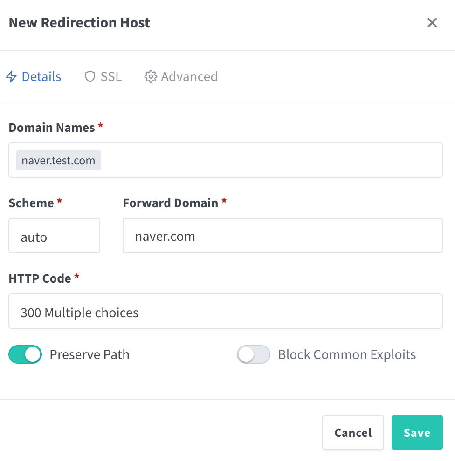Enable the Block Common Exploits switch
Screen dimensions: 455x461
pos(254,354)
